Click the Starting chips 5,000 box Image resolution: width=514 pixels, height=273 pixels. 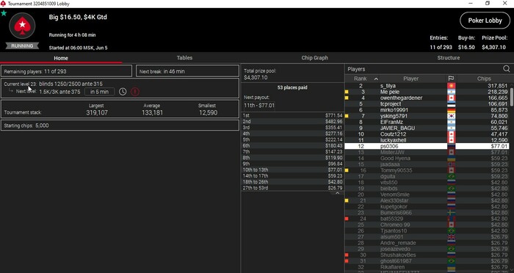tap(120, 125)
